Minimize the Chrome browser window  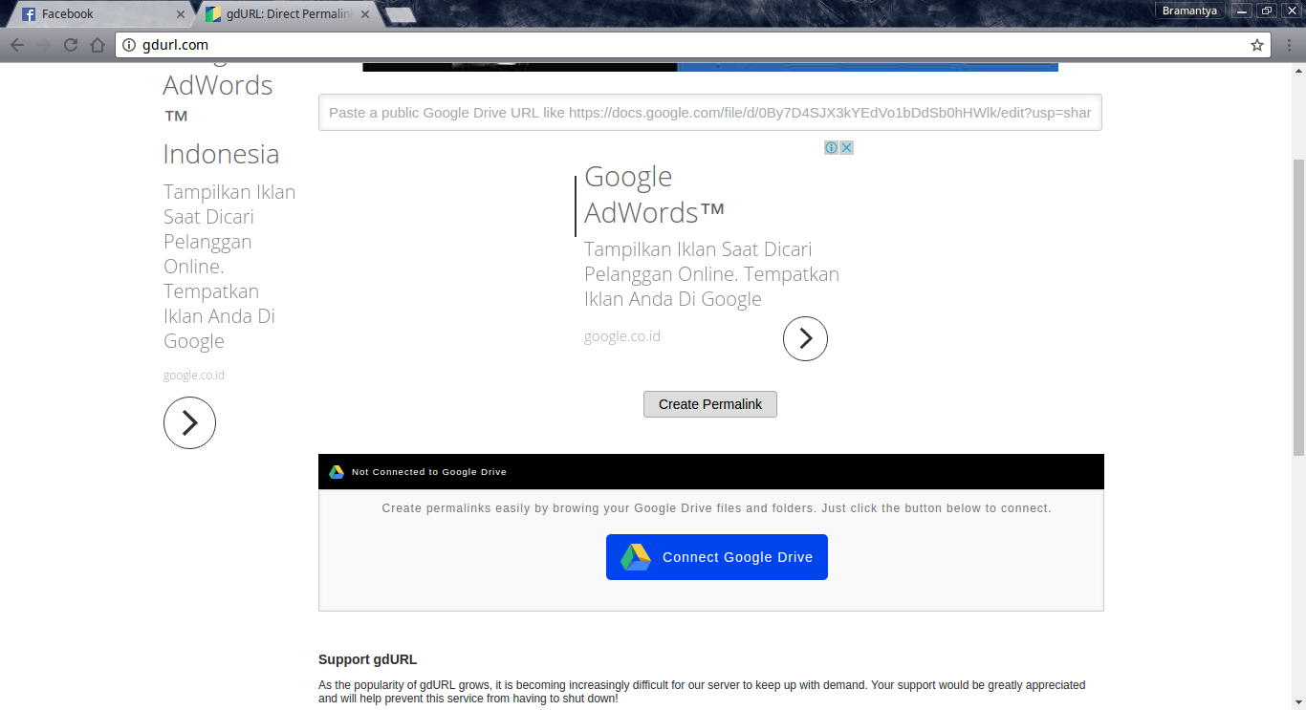point(1242,11)
